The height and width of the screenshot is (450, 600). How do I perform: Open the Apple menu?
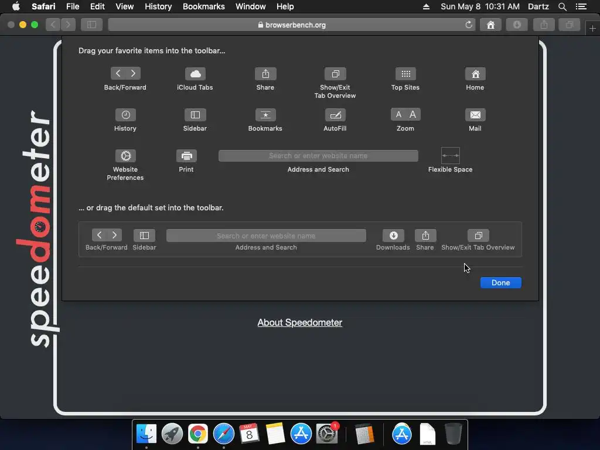(16, 6)
